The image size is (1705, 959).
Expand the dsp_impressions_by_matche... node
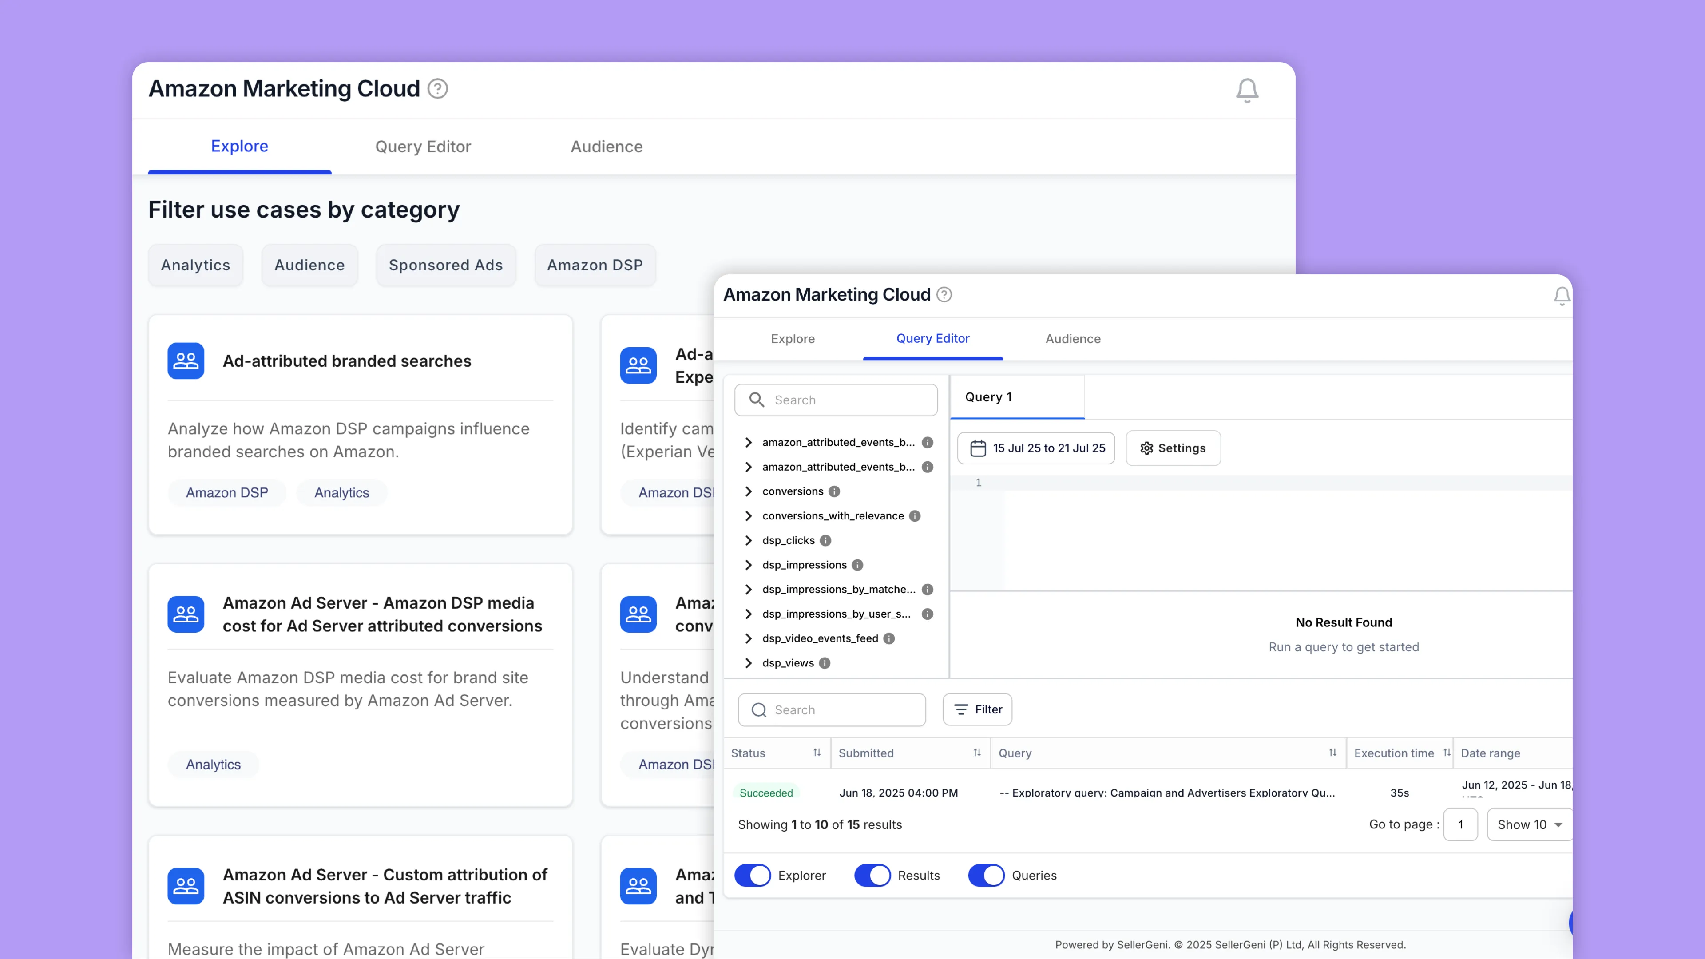[749, 589]
